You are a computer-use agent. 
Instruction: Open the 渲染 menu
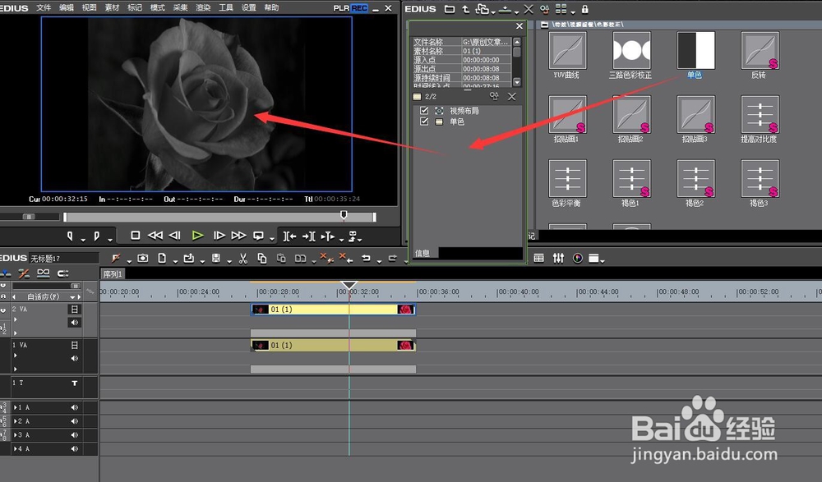coord(203,7)
